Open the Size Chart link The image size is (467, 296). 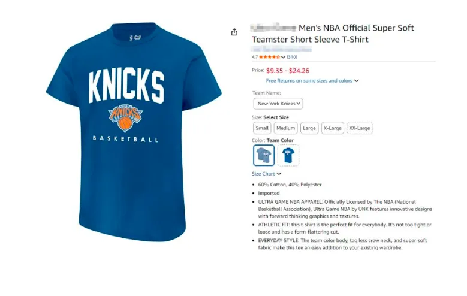click(x=263, y=174)
